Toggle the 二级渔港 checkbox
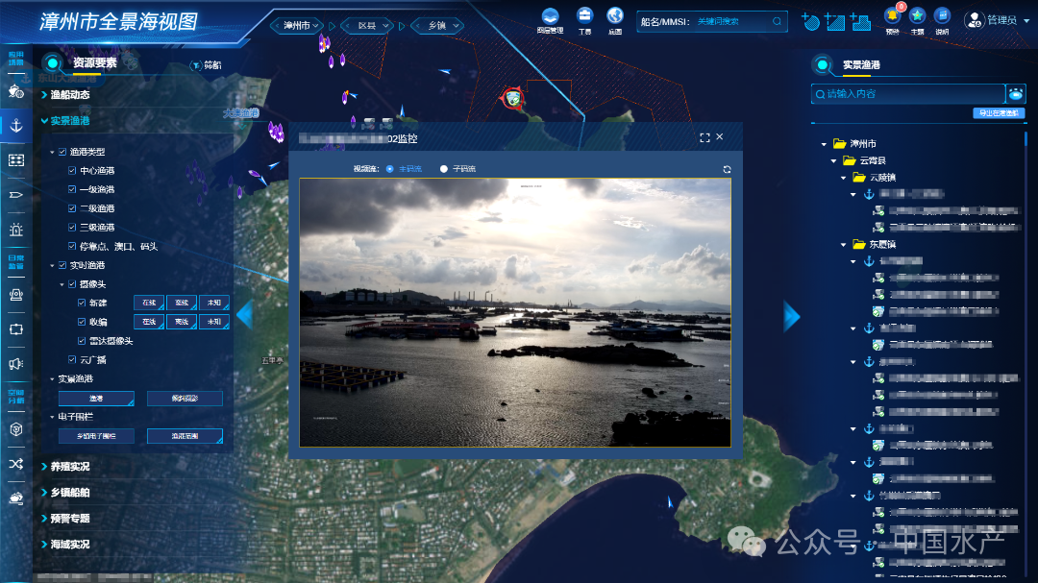The height and width of the screenshot is (583, 1038). pos(72,208)
